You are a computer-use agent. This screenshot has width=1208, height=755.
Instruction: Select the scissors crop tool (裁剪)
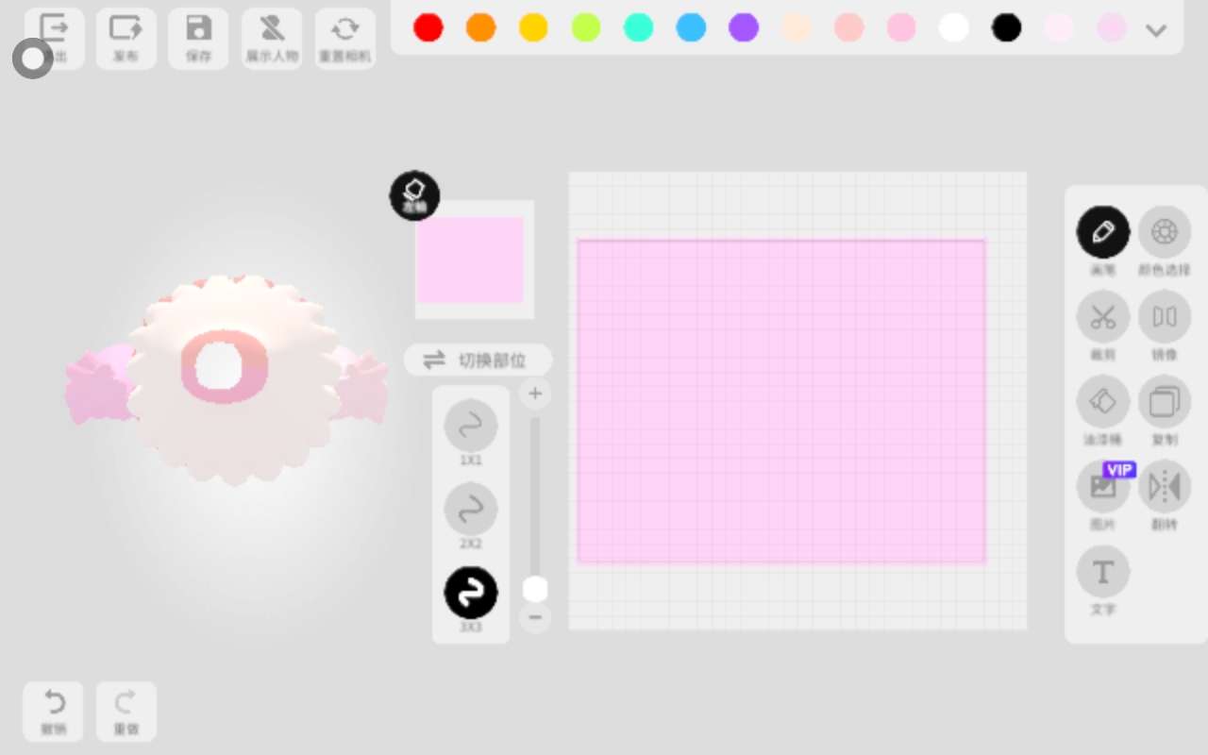point(1102,317)
